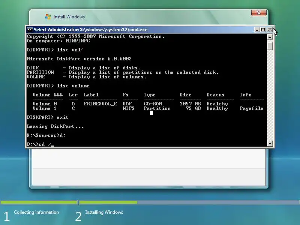Image resolution: width=300 pixels, height=225 pixels.
Task: Close the Install Windows dialog
Action: (259, 13)
